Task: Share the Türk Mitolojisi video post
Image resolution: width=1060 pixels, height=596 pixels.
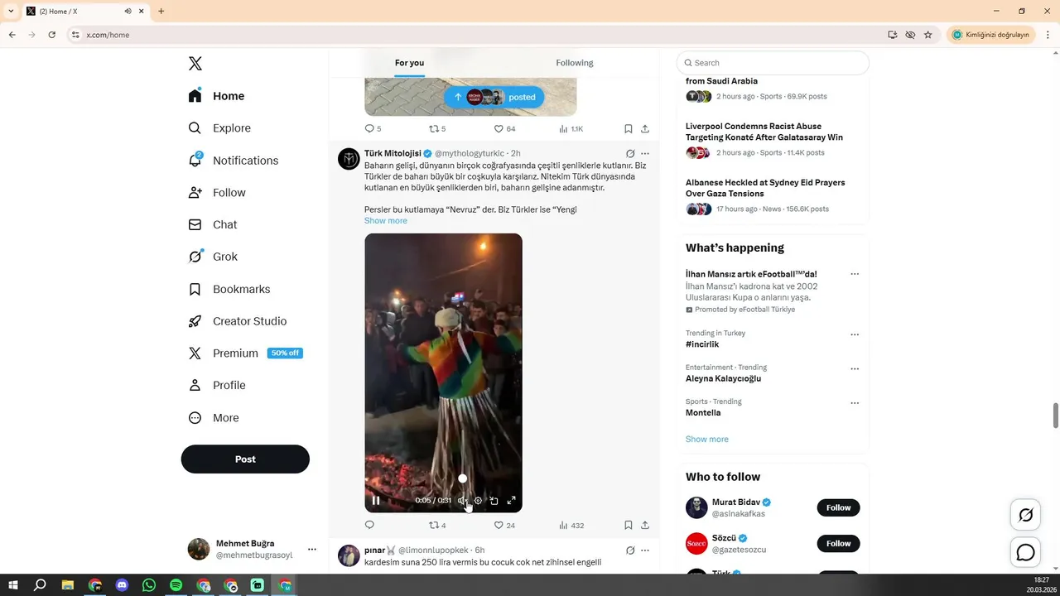Action: pos(645,525)
